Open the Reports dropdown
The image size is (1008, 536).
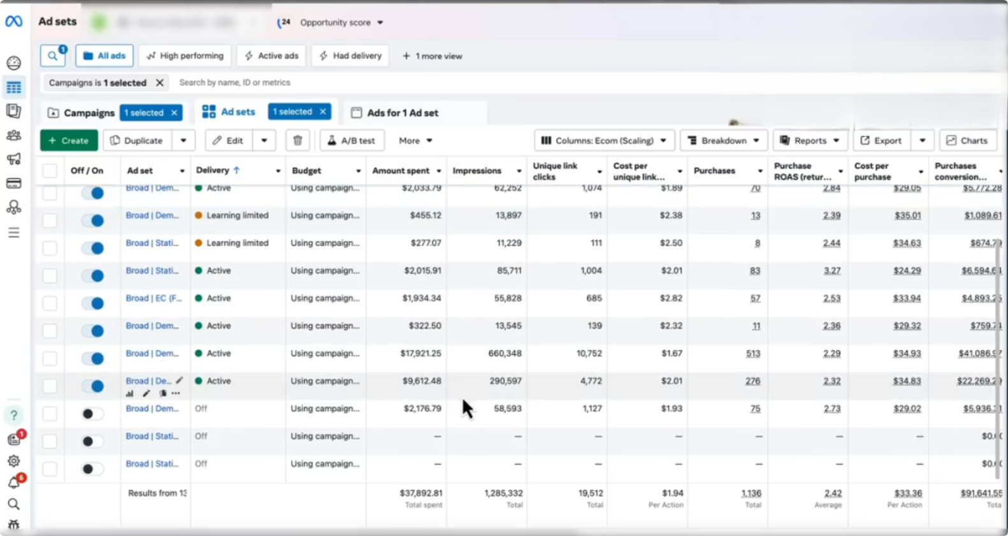[810, 140]
